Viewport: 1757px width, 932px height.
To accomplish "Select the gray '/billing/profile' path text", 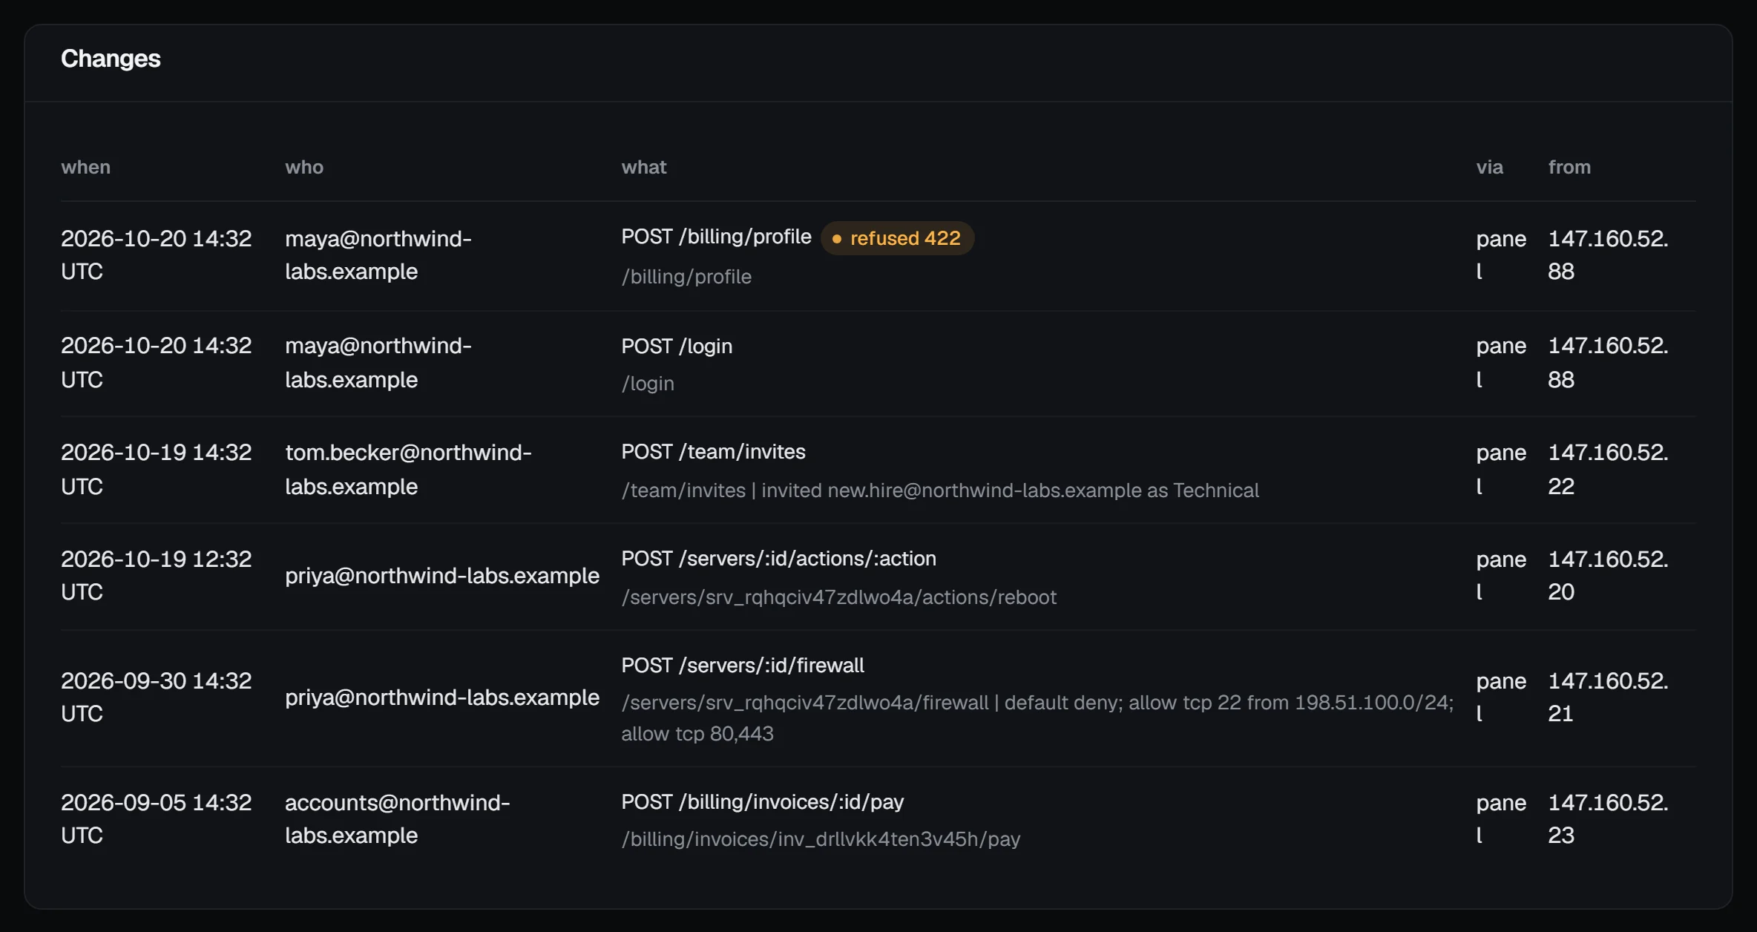I will pyautogui.click(x=686, y=277).
